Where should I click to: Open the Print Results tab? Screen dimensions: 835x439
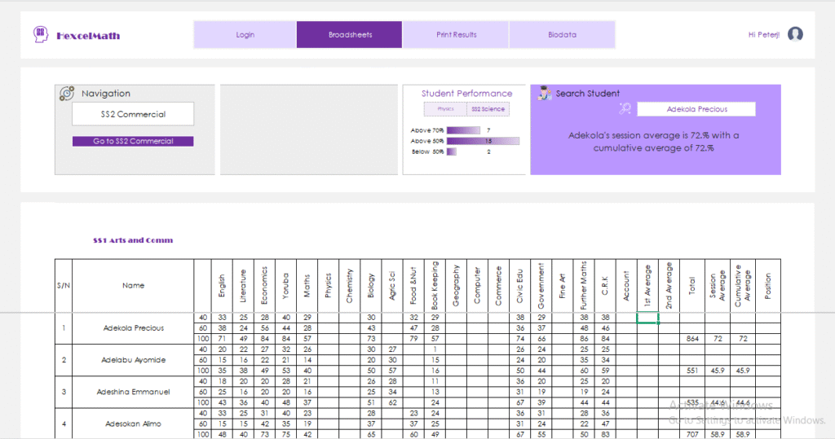456,35
